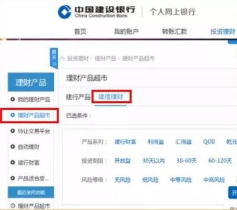The image size is (237, 210).
Task: Select 理财产品超市 in sidebar menu
Action: pyautogui.click(x=34, y=115)
